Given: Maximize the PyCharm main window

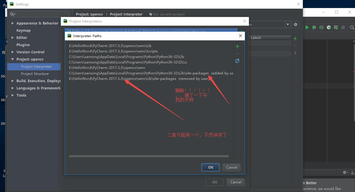Looking at the screenshot, I should 337,12.
